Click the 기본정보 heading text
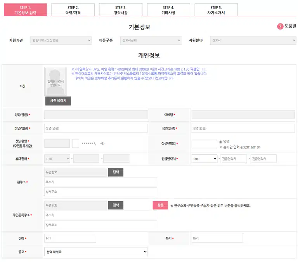 point(140,27)
